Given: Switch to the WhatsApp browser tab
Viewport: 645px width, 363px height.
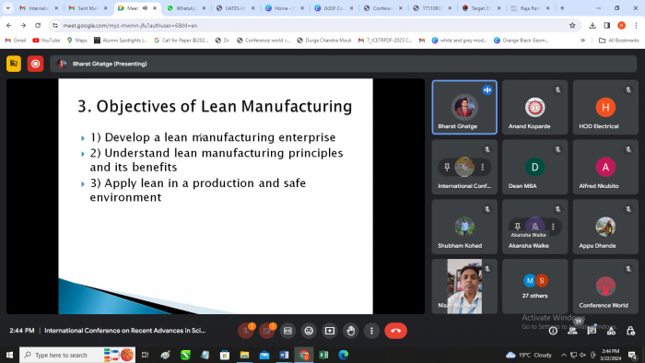Looking at the screenshot, I should click(186, 7).
